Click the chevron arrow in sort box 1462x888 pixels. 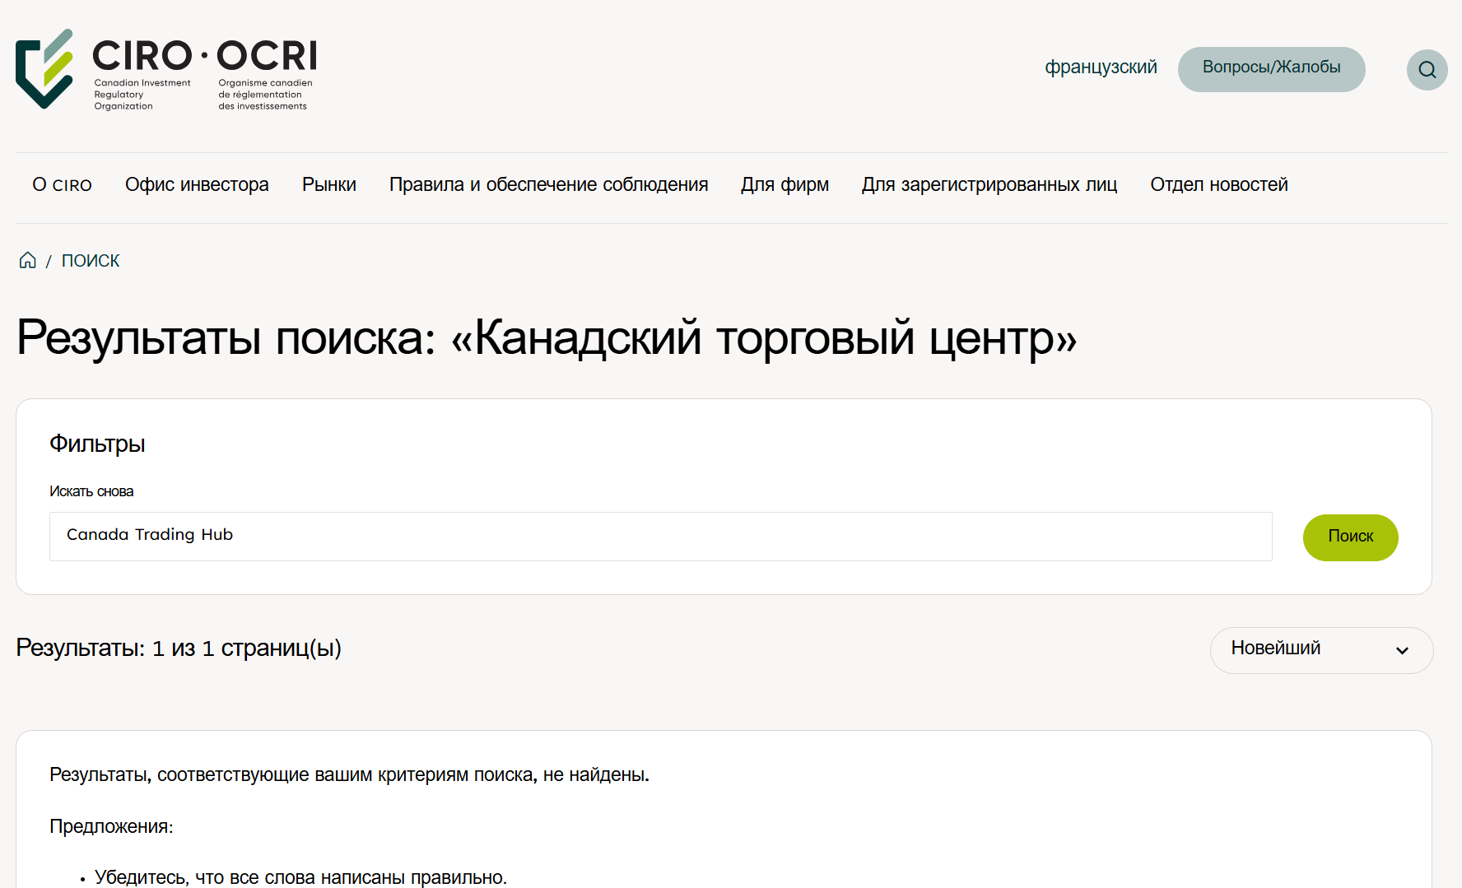1402,650
